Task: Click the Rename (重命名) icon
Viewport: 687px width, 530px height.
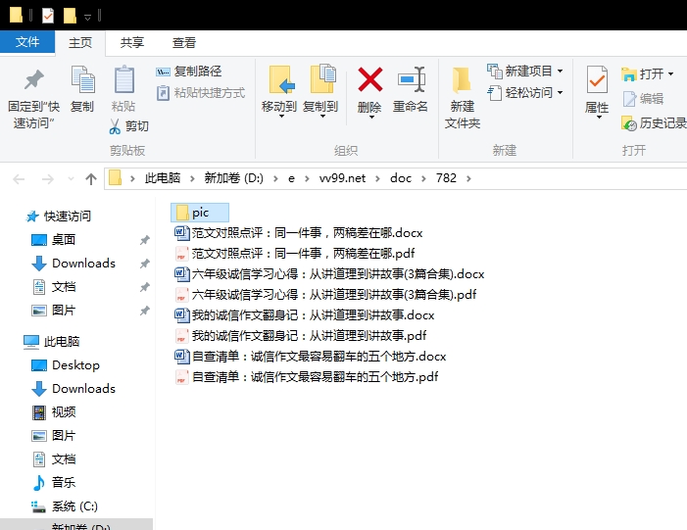Action: tap(411, 79)
